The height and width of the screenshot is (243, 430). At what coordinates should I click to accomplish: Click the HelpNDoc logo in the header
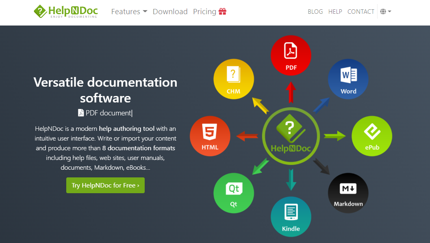(x=65, y=11)
